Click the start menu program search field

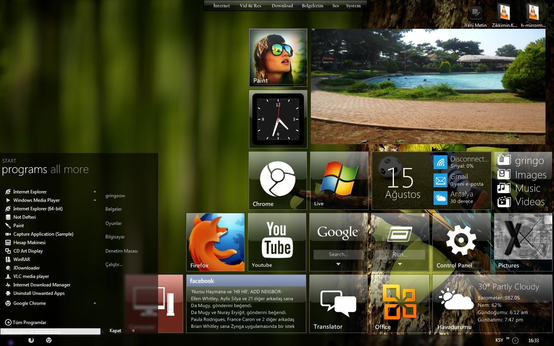click(x=50, y=331)
